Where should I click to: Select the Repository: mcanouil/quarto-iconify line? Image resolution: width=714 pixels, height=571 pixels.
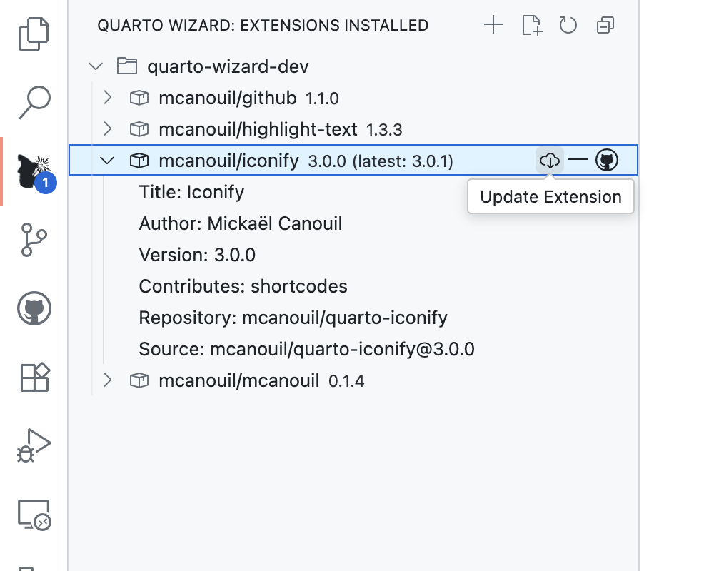[x=293, y=318]
